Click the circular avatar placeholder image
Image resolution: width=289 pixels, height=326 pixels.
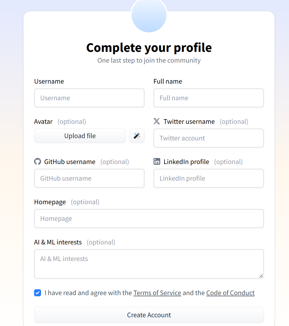[149, 15]
